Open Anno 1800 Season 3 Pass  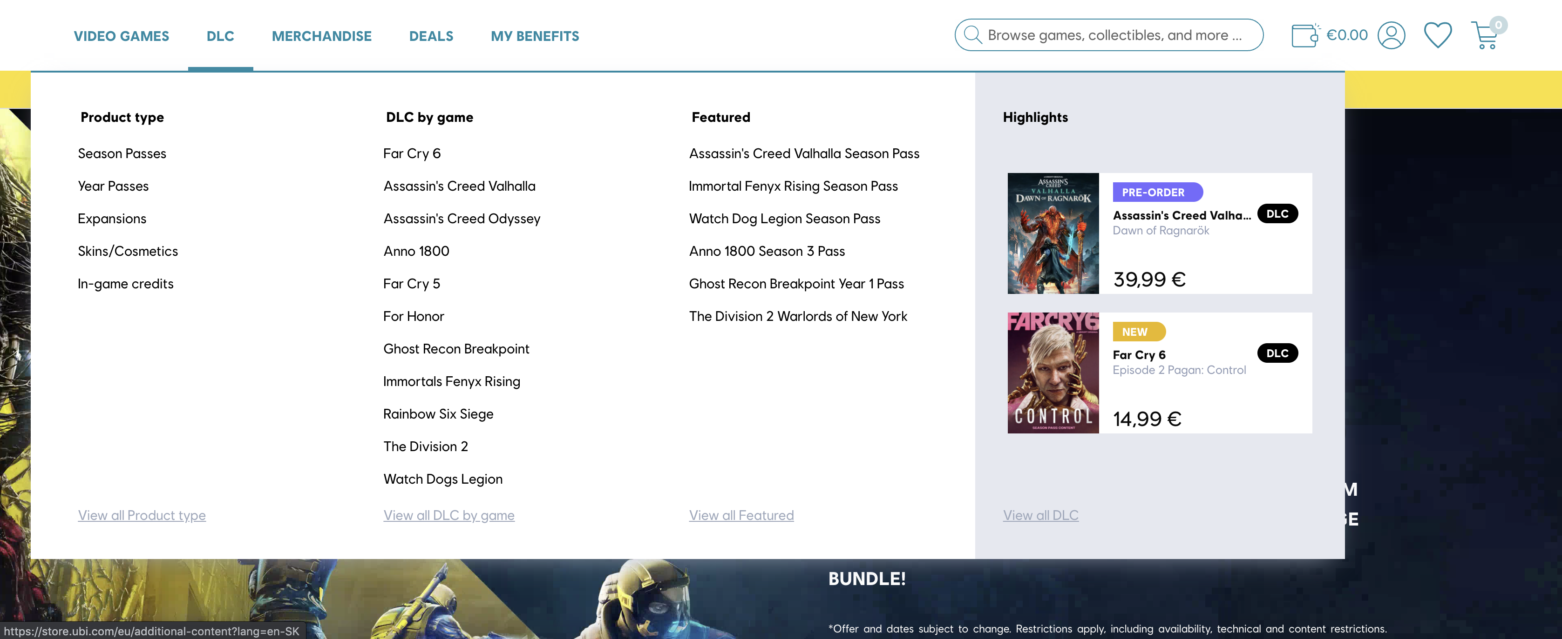point(767,251)
